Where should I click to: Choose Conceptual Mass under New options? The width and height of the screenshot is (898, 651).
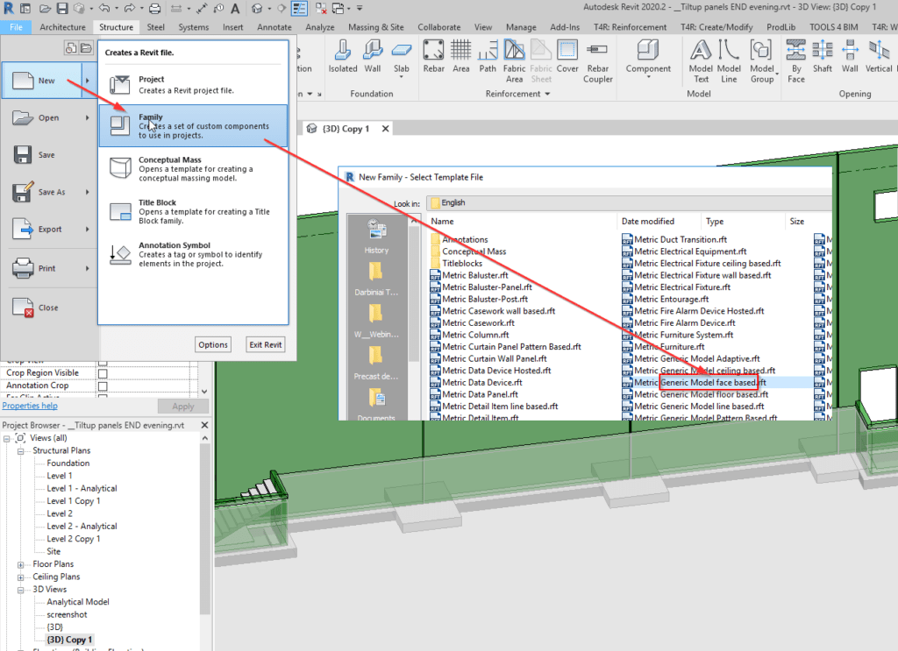[x=193, y=169]
